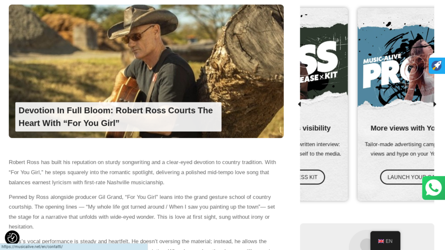Click the UK flag in language switcher
This screenshot has width=445, height=250.
381,241
